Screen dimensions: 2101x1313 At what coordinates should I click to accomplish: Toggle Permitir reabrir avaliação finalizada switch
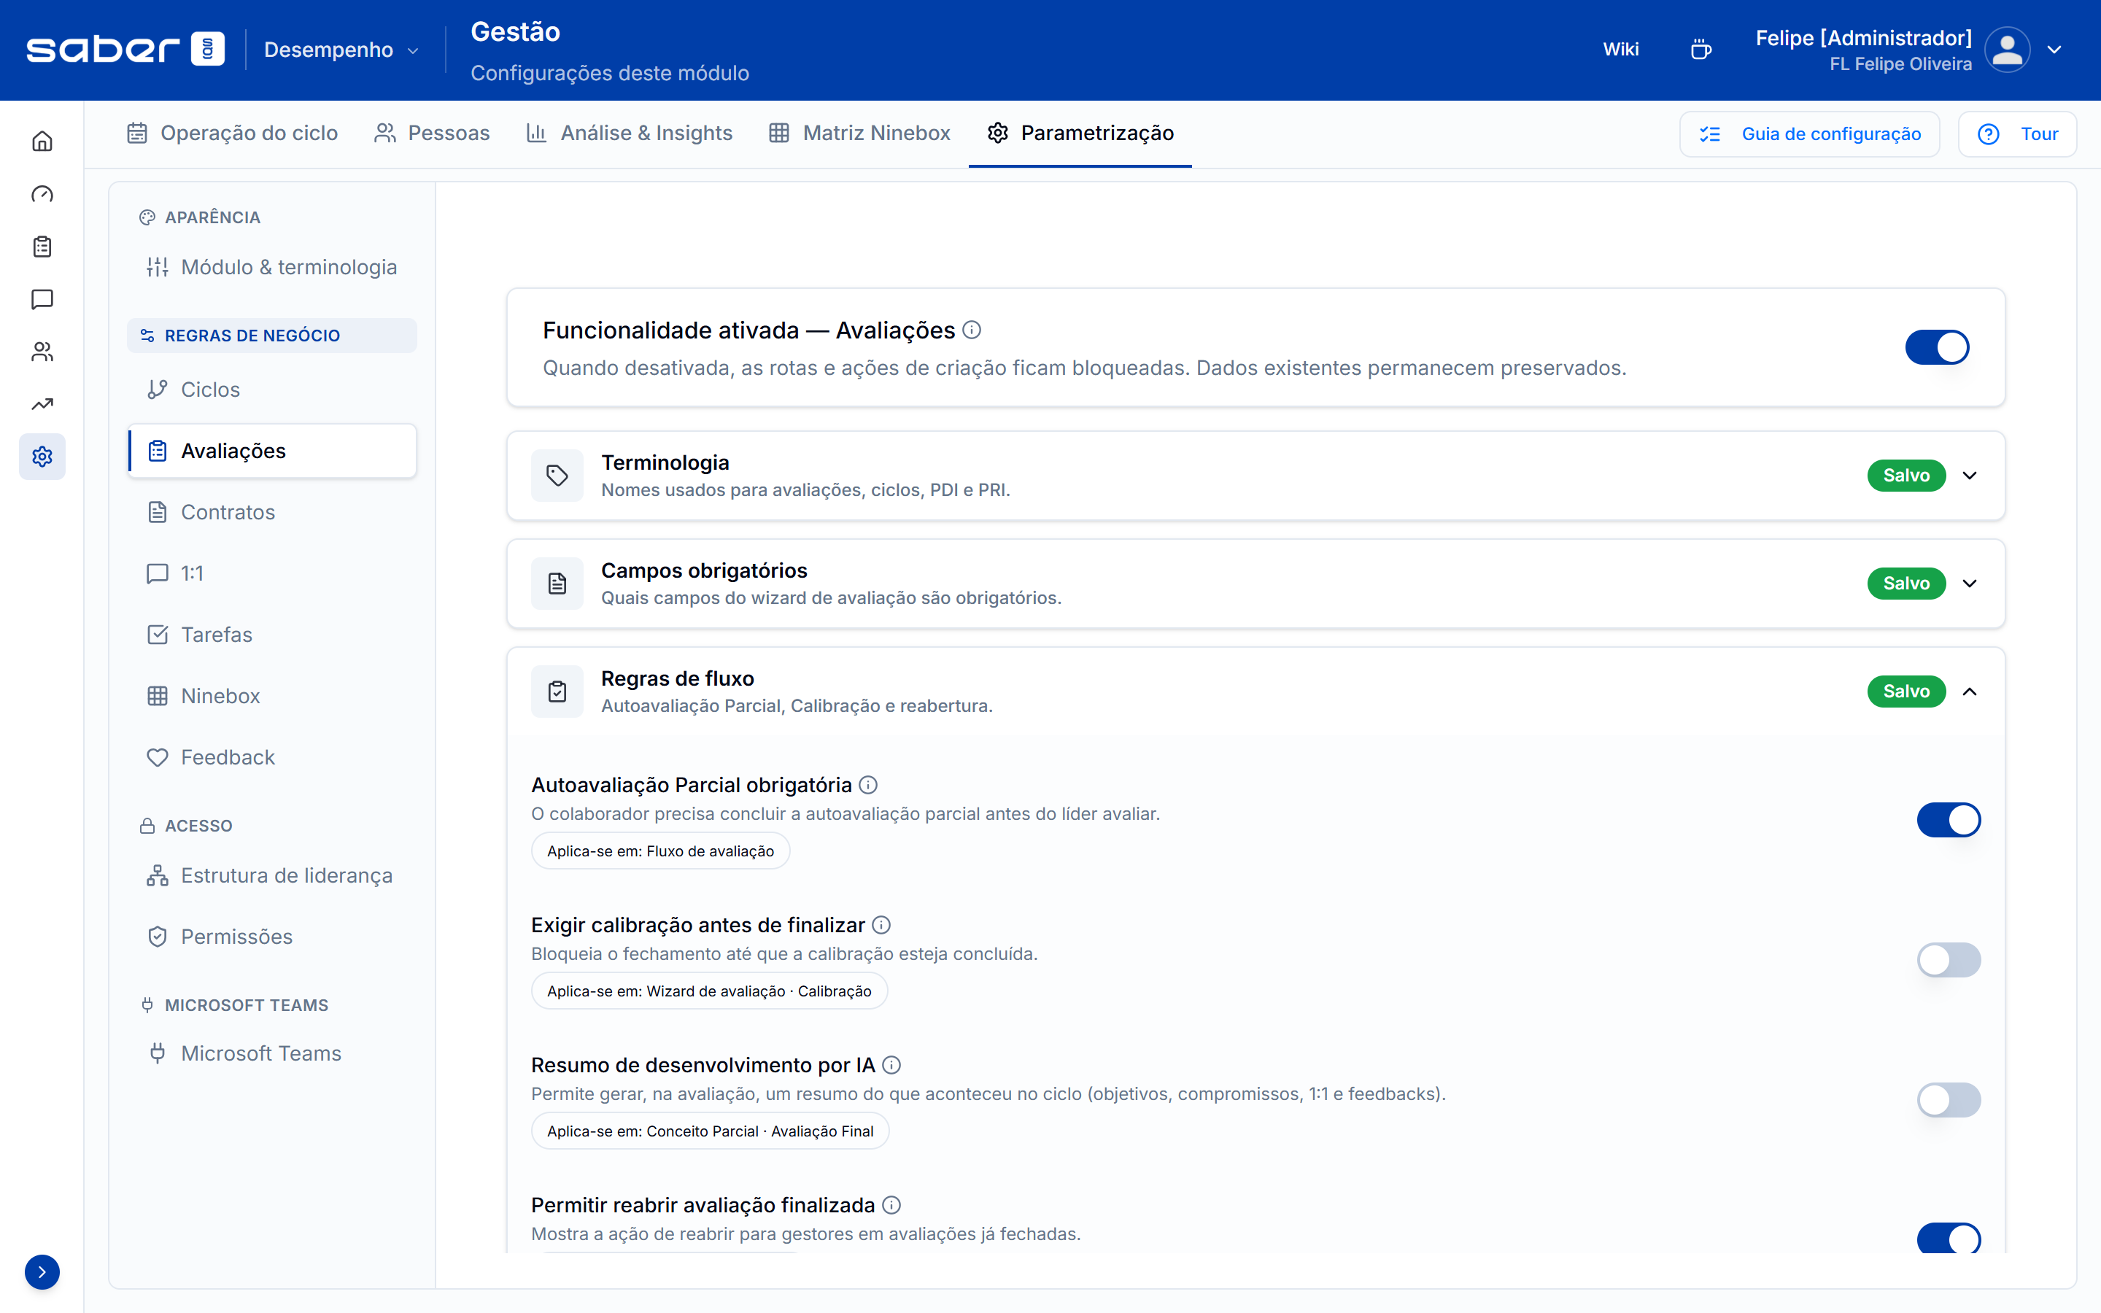click(1949, 1239)
